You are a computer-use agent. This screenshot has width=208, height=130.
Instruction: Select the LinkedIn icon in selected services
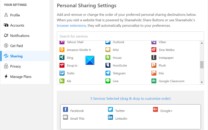click(111, 117)
